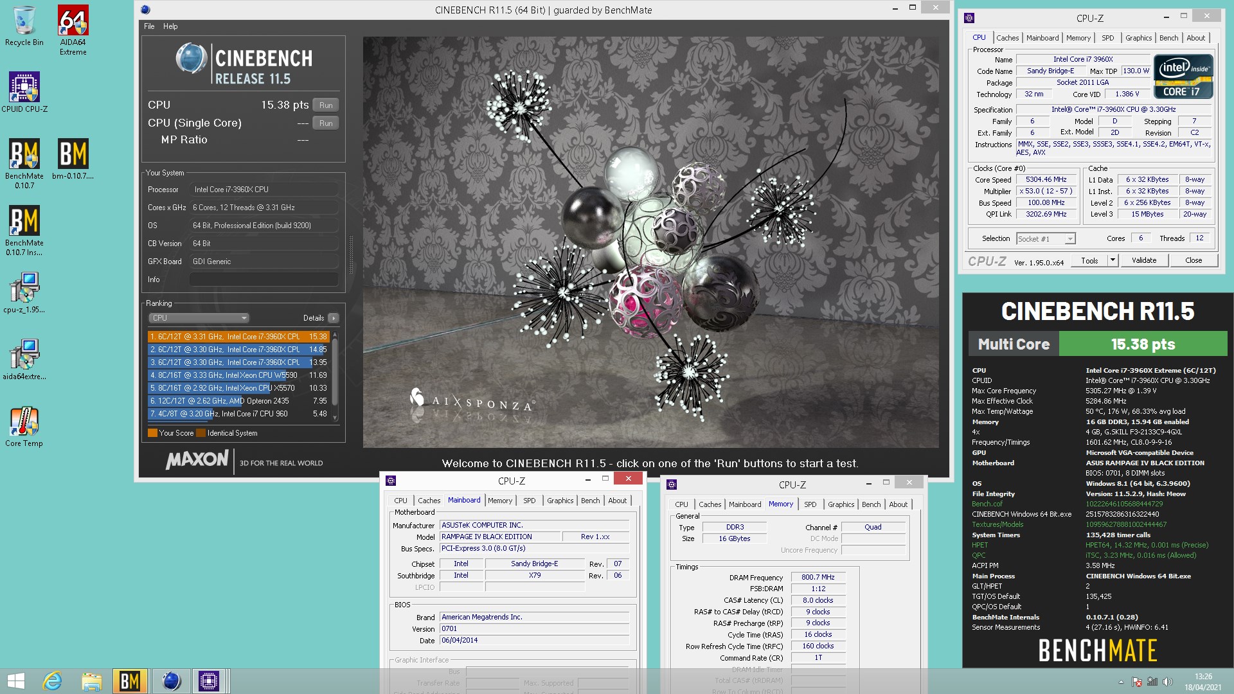
Task: Open the AIDA64 Extreme desktop icon
Action: click(x=73, y=30)
